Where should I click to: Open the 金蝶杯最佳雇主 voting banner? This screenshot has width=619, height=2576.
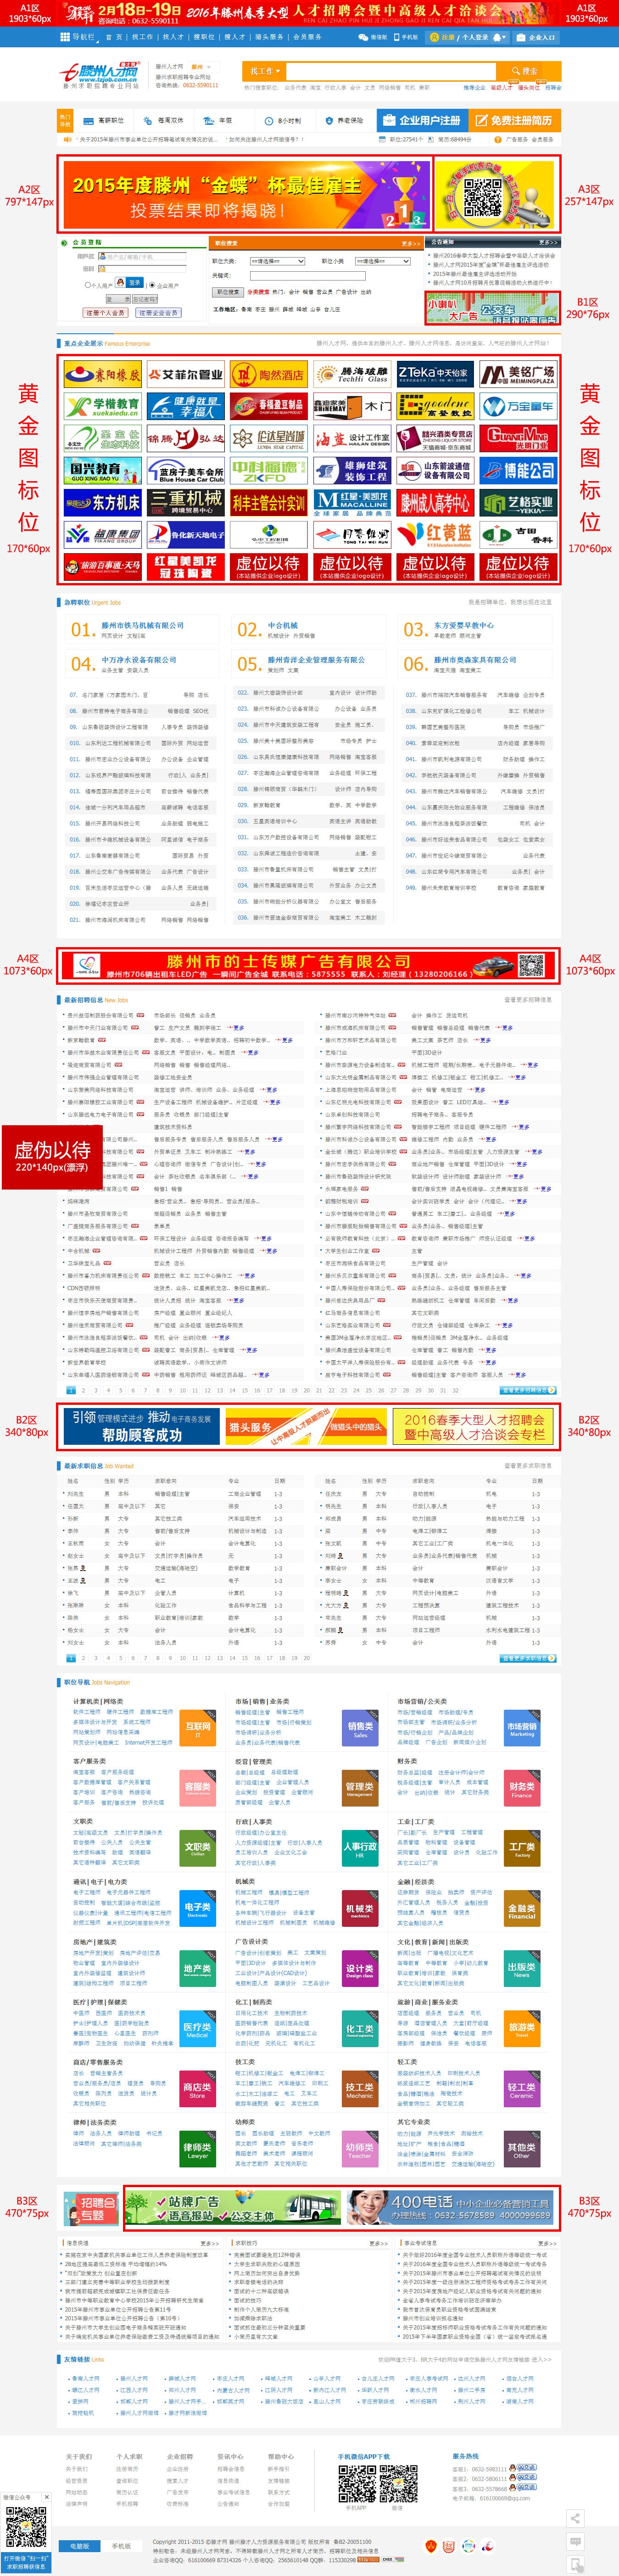click(246, 195)
